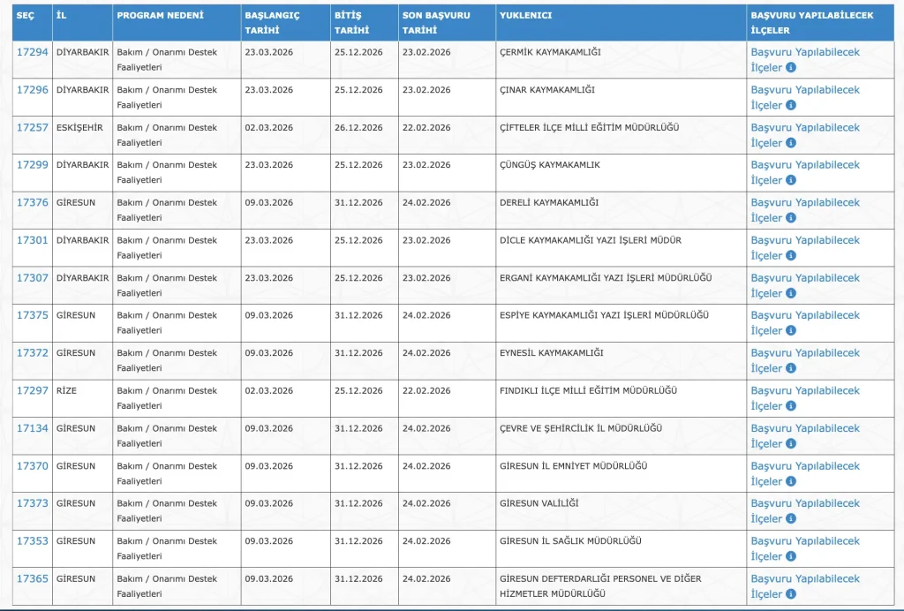Click info icon in Giresun Defterdarlığı row
Image resolution: width=904 pixels, height=611 pixels.
click(791, 594)
